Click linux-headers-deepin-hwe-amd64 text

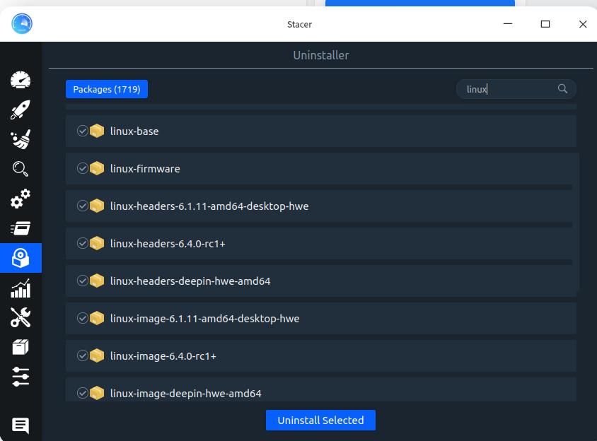coord(190,281)
